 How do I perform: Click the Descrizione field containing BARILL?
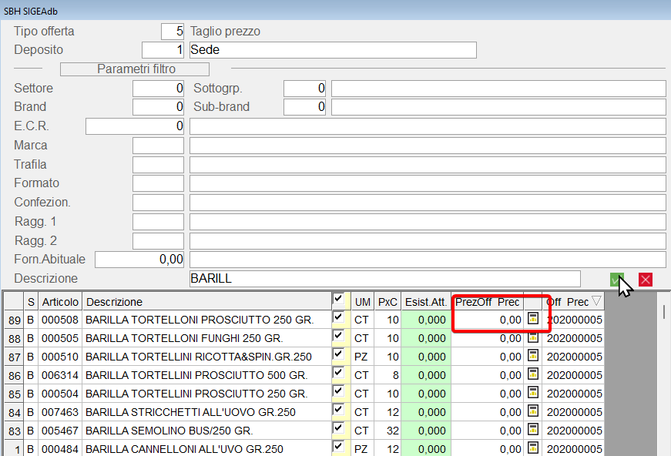[385, 279]
